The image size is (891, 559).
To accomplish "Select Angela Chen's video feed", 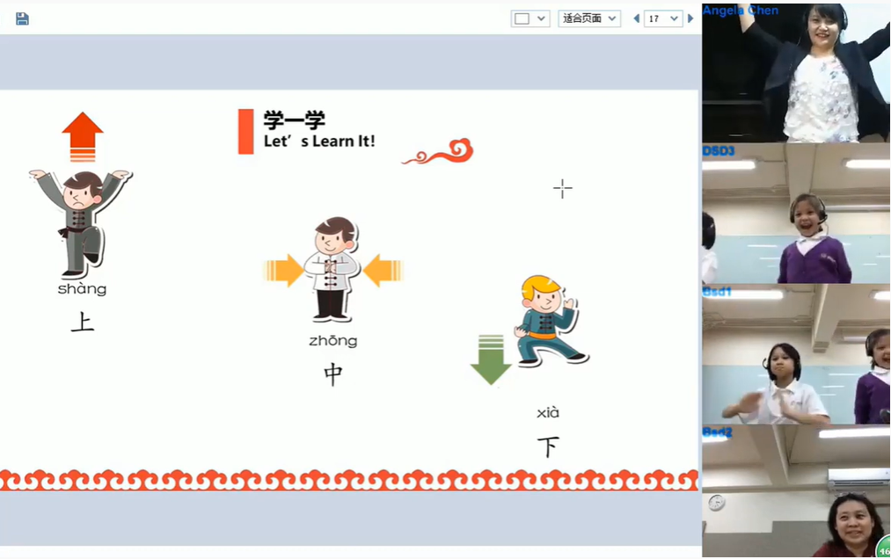I will coord(796,73).
